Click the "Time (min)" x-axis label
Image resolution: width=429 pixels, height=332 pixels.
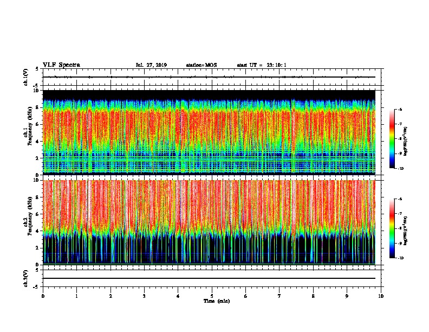(x=217, y=301)
